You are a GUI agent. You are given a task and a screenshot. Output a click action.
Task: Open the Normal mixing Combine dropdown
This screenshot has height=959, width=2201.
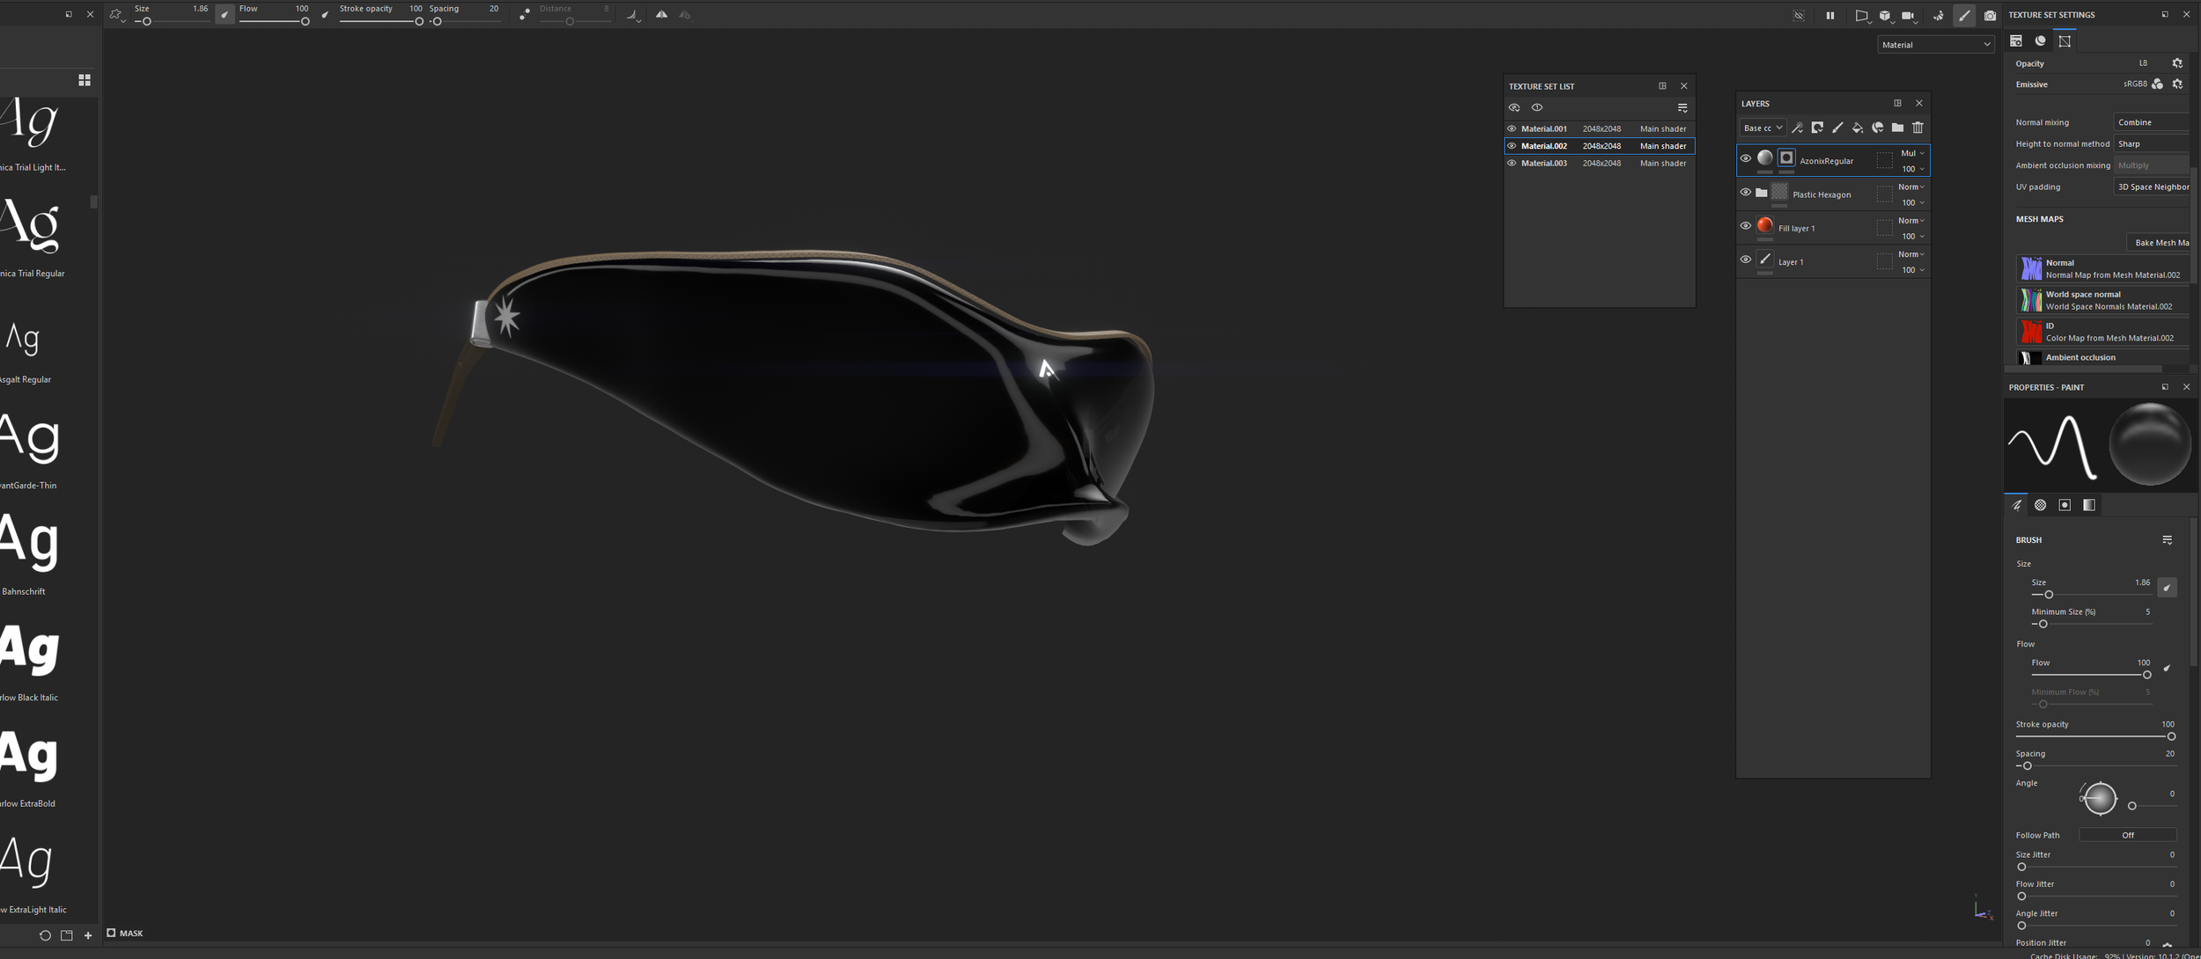[2151, 122]
